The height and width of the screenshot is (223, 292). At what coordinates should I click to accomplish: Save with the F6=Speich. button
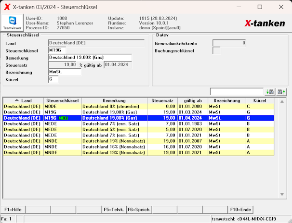139,210
